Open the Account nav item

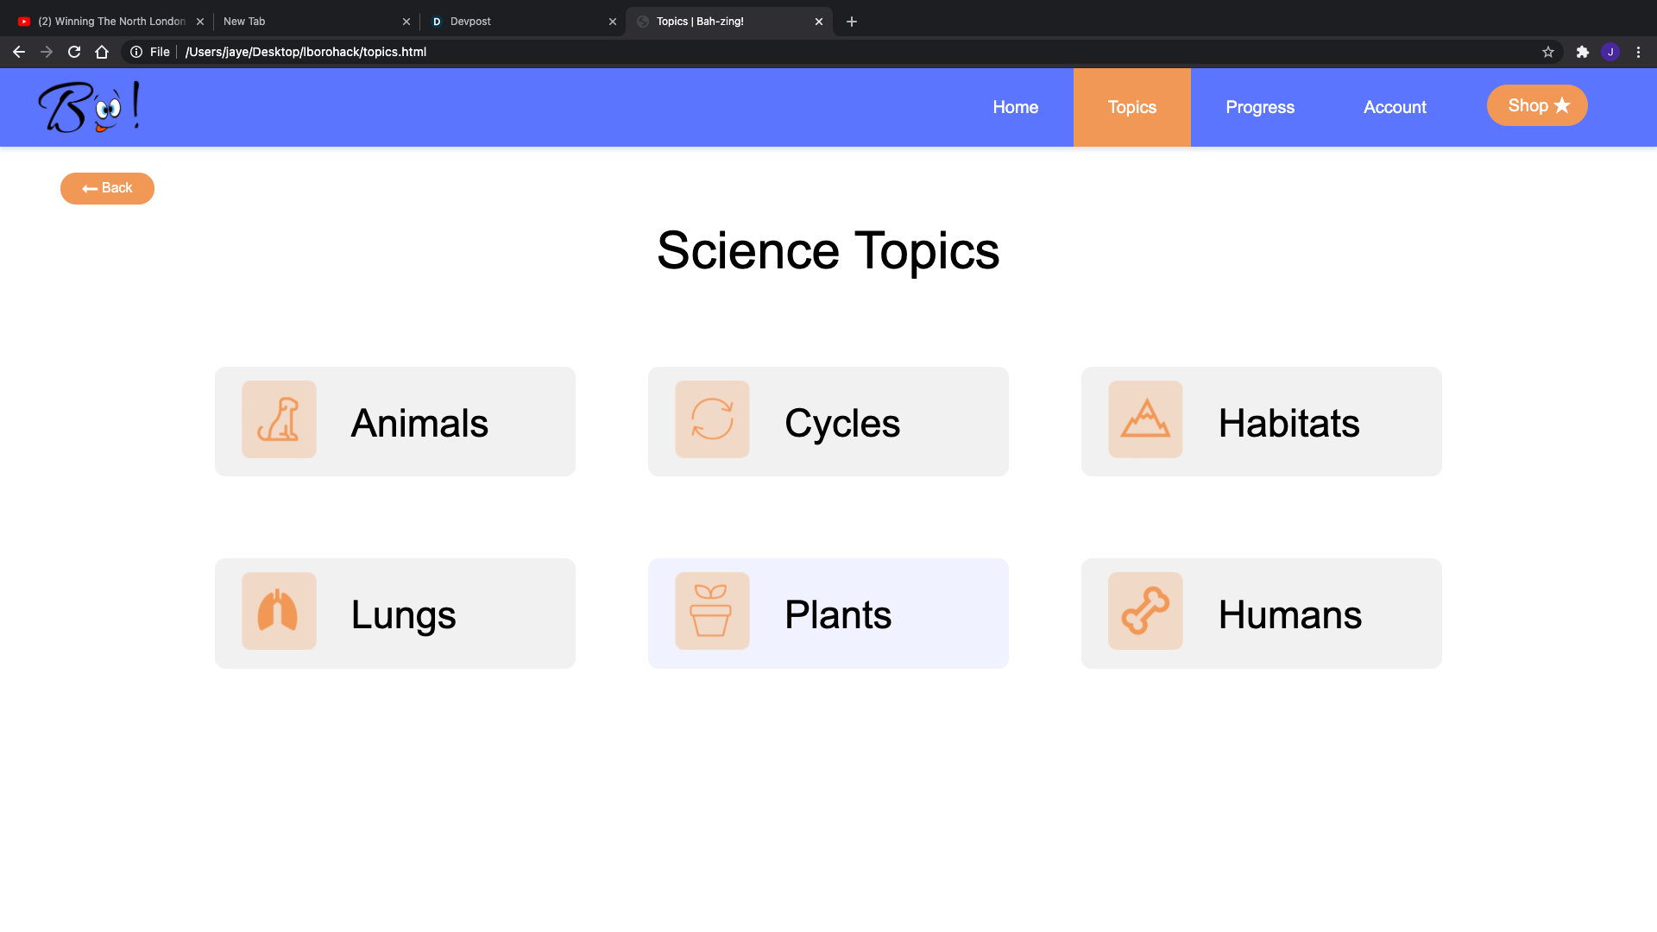pos(1395,107)
